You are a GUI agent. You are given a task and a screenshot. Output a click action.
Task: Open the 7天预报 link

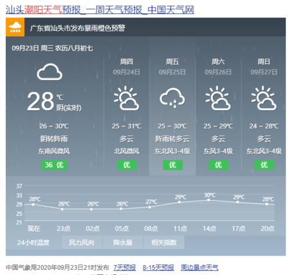click(125, 267)
